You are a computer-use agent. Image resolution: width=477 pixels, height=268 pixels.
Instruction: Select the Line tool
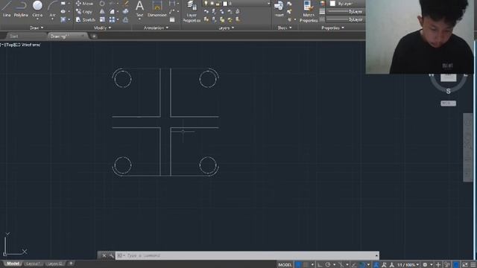point(7,9)
